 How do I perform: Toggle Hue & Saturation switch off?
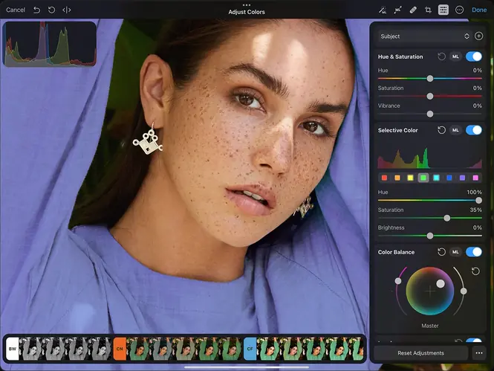(474, 57)
